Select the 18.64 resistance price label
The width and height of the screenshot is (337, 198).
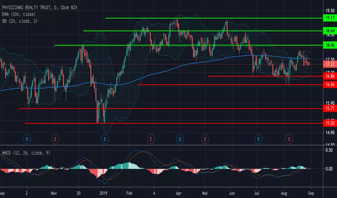pyautogui.click(x=330, y=31)
